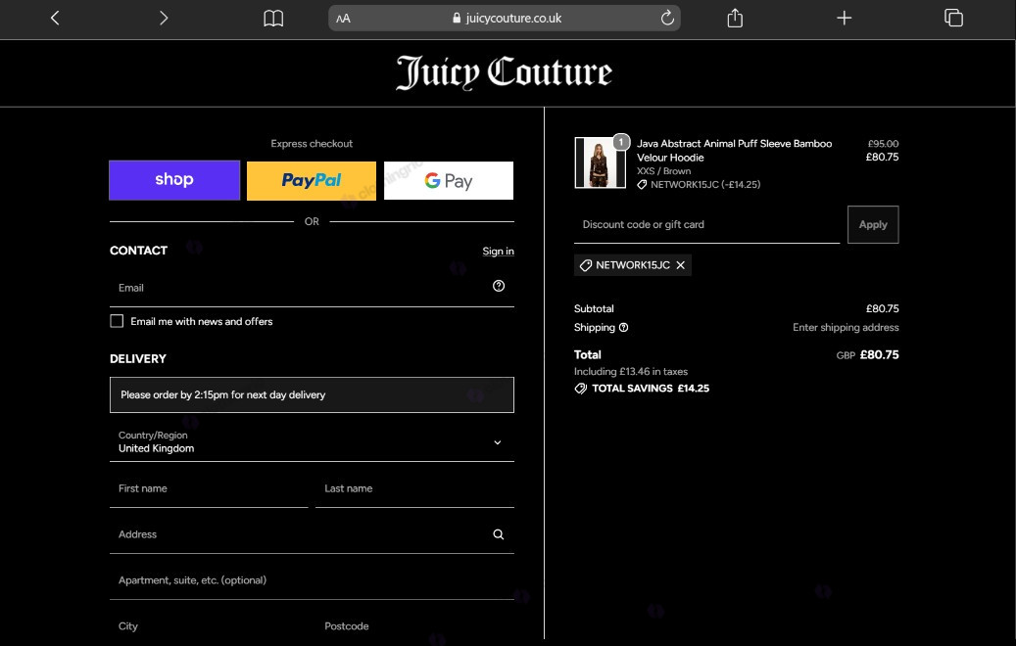The width and height of the screenshot is (1016, 646).
Task: Pay with Google Pay button
Action: click(449, 181)
